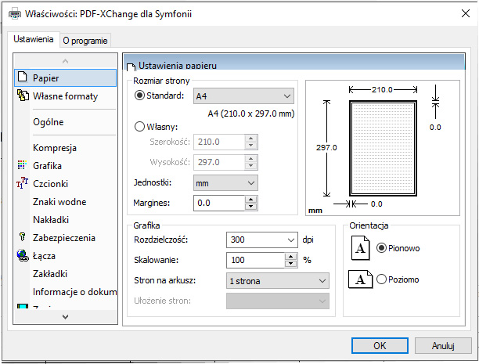Screen dimensions: 479x364
Task: Open the Nakładki settings page
Action: [51, 220]
